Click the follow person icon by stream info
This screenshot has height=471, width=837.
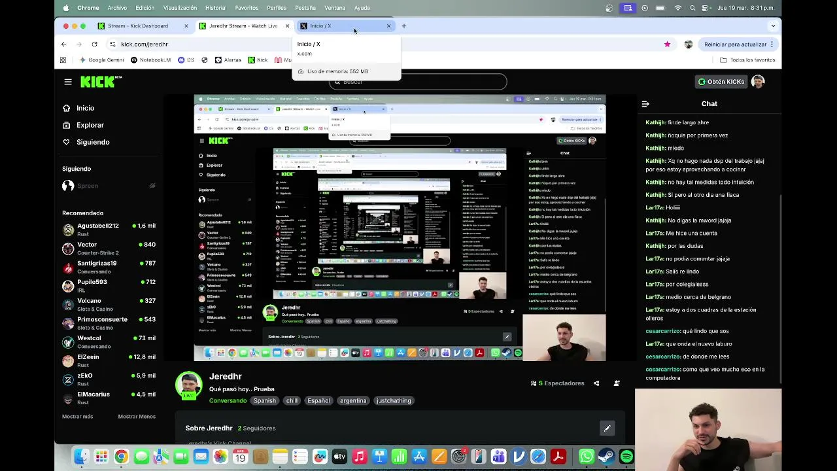coord(617,383)
